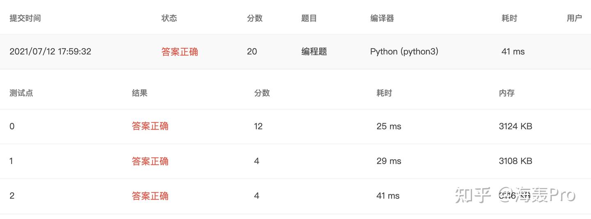Click the 编程题 problem entry
Image resolution: width=591 pixels, height=219 pixels.
click(x=314, y=52)
